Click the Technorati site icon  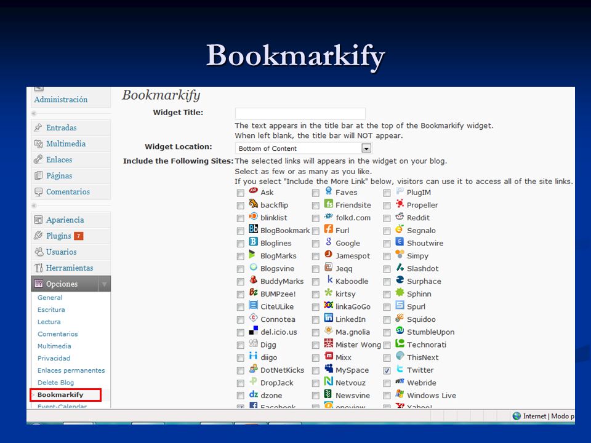coord(400,344)
